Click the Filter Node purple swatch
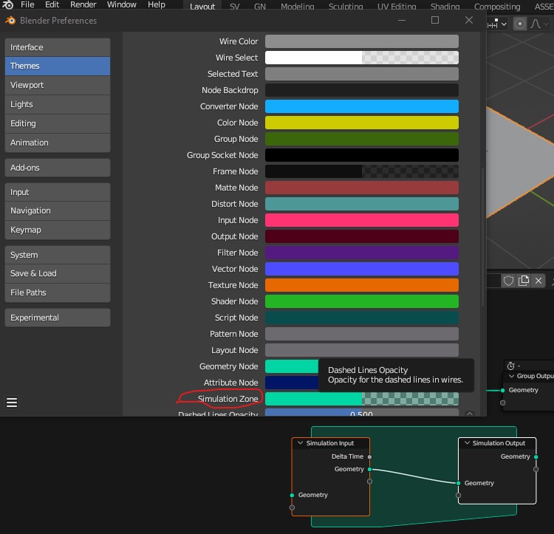554x534 pixels. 362,253
